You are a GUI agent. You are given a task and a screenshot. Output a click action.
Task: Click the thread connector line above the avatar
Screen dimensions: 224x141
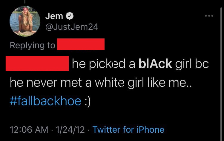pyautogui.click(x=25, y=1)
